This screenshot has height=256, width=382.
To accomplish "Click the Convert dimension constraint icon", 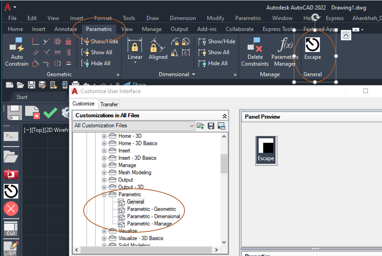I will [186, 52].
